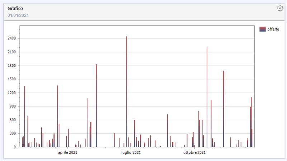The height and width of the screenshot is (161, 287).
Task: Click the ottobre 2021 axis label
Action: pyautogui.click(x=194, y=152)
